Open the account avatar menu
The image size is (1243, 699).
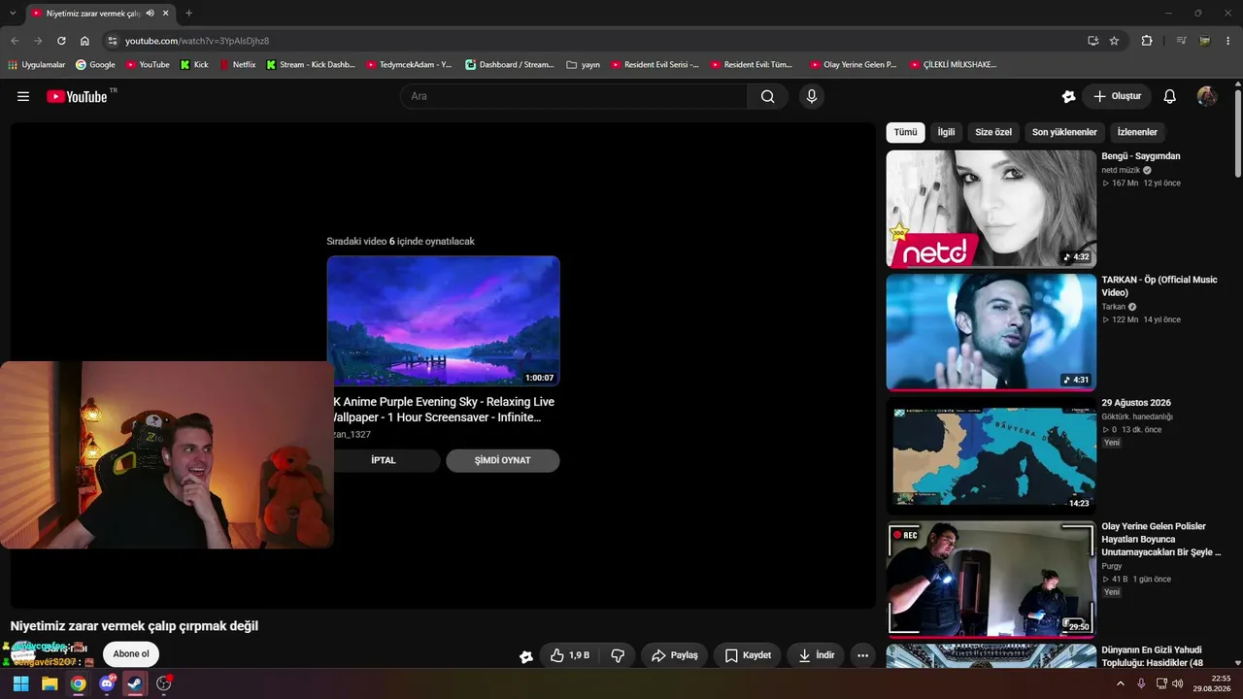[x=1207, y=96]
